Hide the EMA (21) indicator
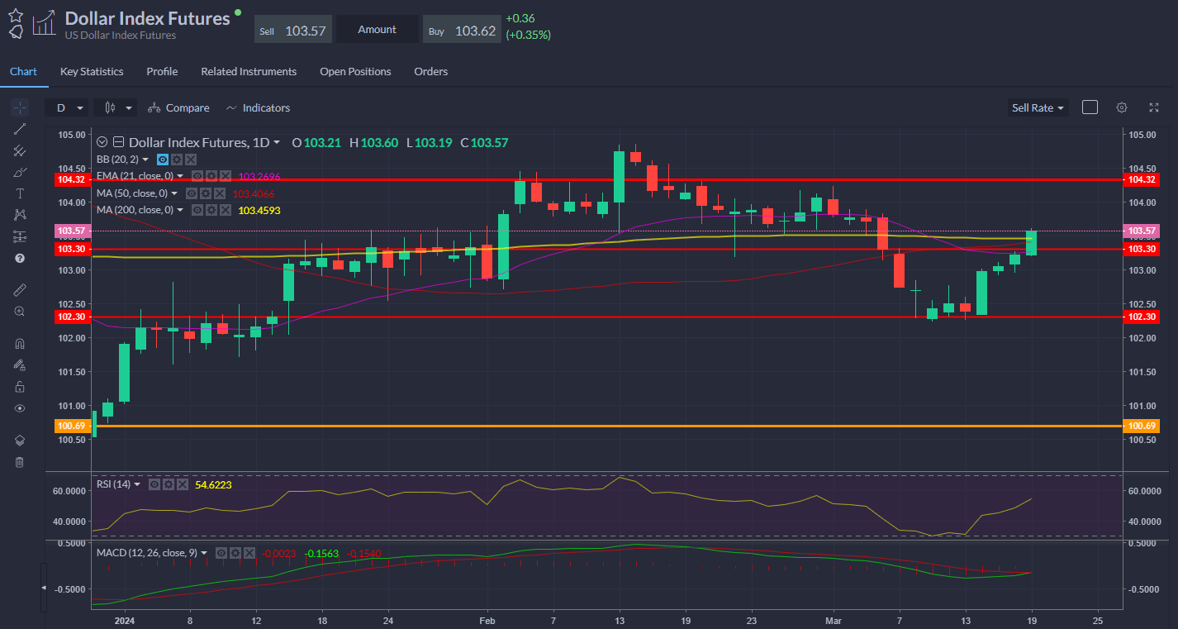 (x=197, y=176)
